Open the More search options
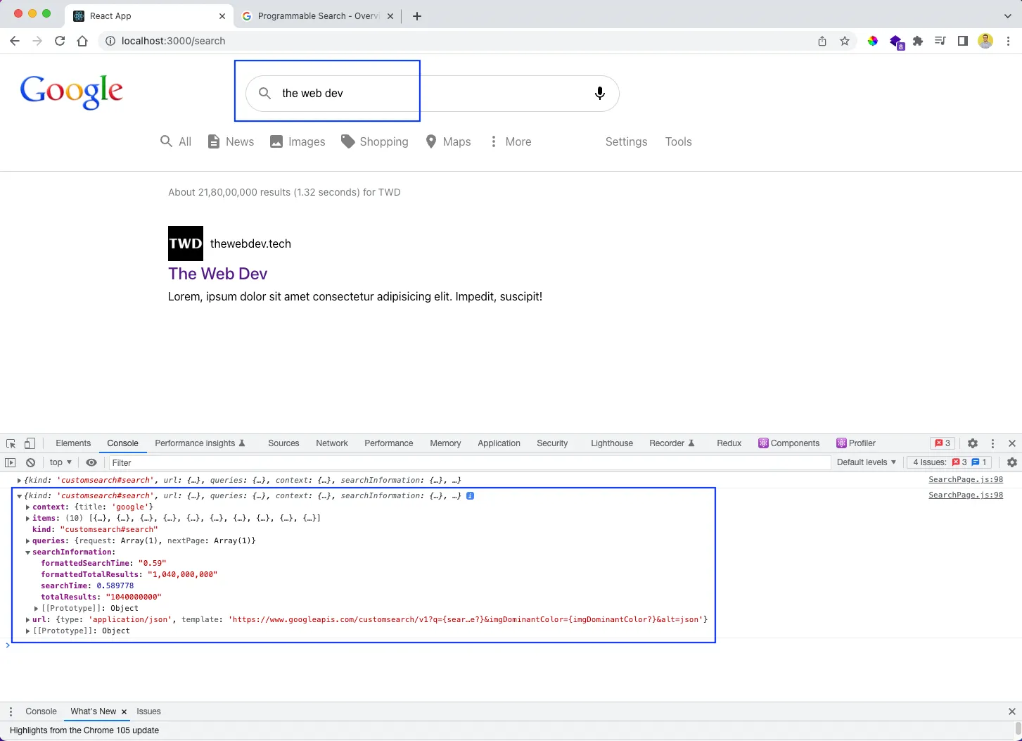The width and height of the screenshot is (1022, 741). (511, 141)
